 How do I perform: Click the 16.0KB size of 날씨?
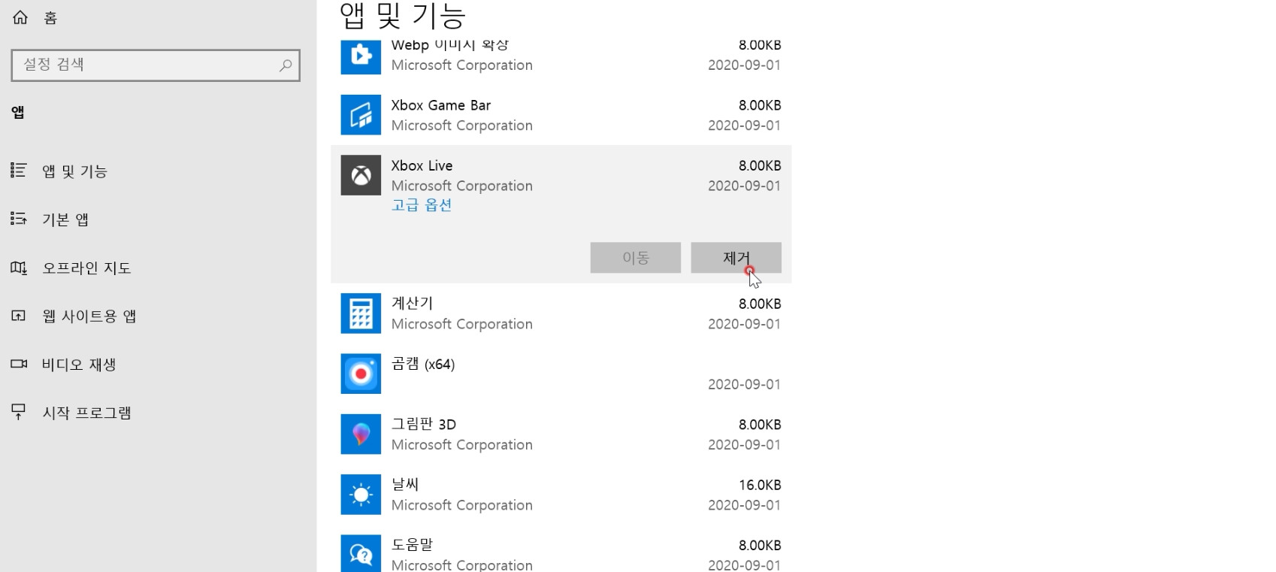coord(760,485)
